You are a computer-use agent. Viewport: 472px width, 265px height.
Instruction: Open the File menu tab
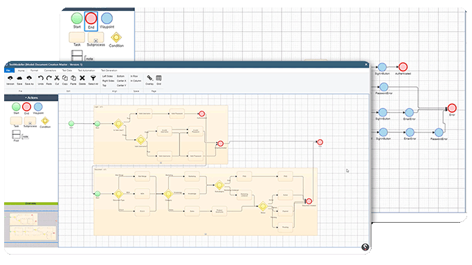pyautogui.click(x=8, y=71)
